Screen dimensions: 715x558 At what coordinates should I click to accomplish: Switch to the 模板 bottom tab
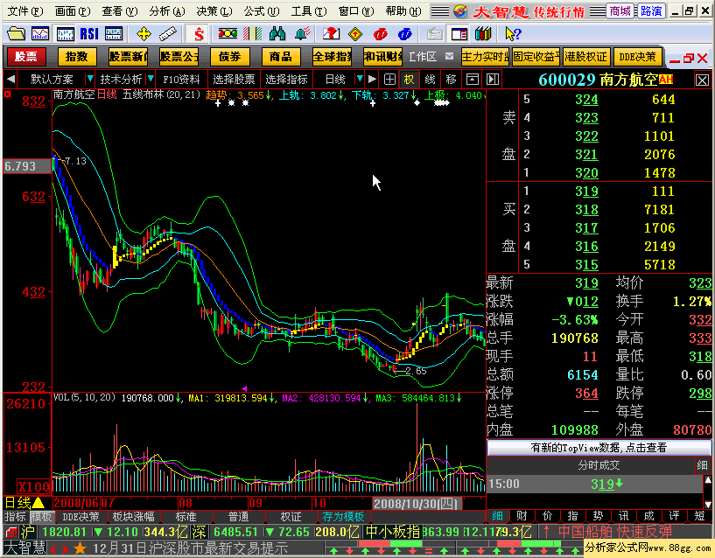42,517
